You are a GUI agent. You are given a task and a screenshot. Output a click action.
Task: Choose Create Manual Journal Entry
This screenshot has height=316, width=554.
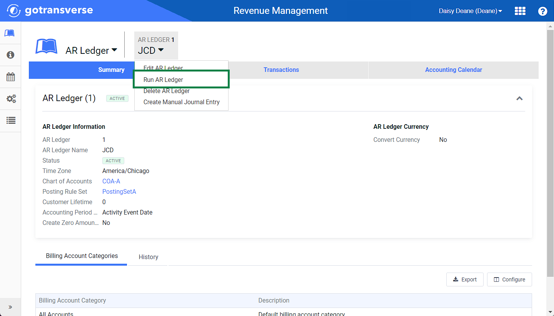(x=181, y=102)
